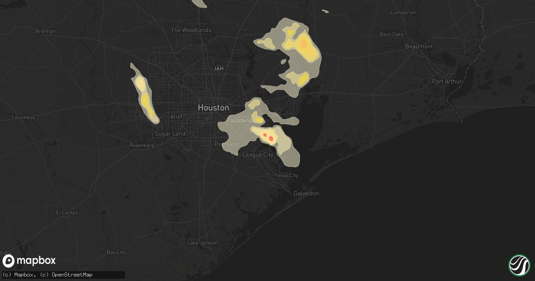The width and height of the screenshot is (535, 281).
Task: Select the Texas City label
Action: point(286,175)
